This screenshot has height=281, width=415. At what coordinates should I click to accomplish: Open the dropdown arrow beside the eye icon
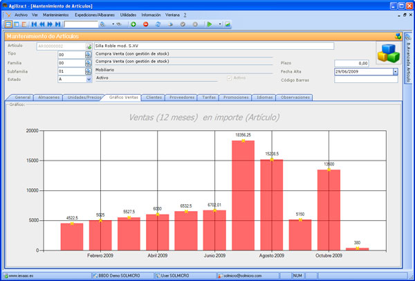[113, 24]
